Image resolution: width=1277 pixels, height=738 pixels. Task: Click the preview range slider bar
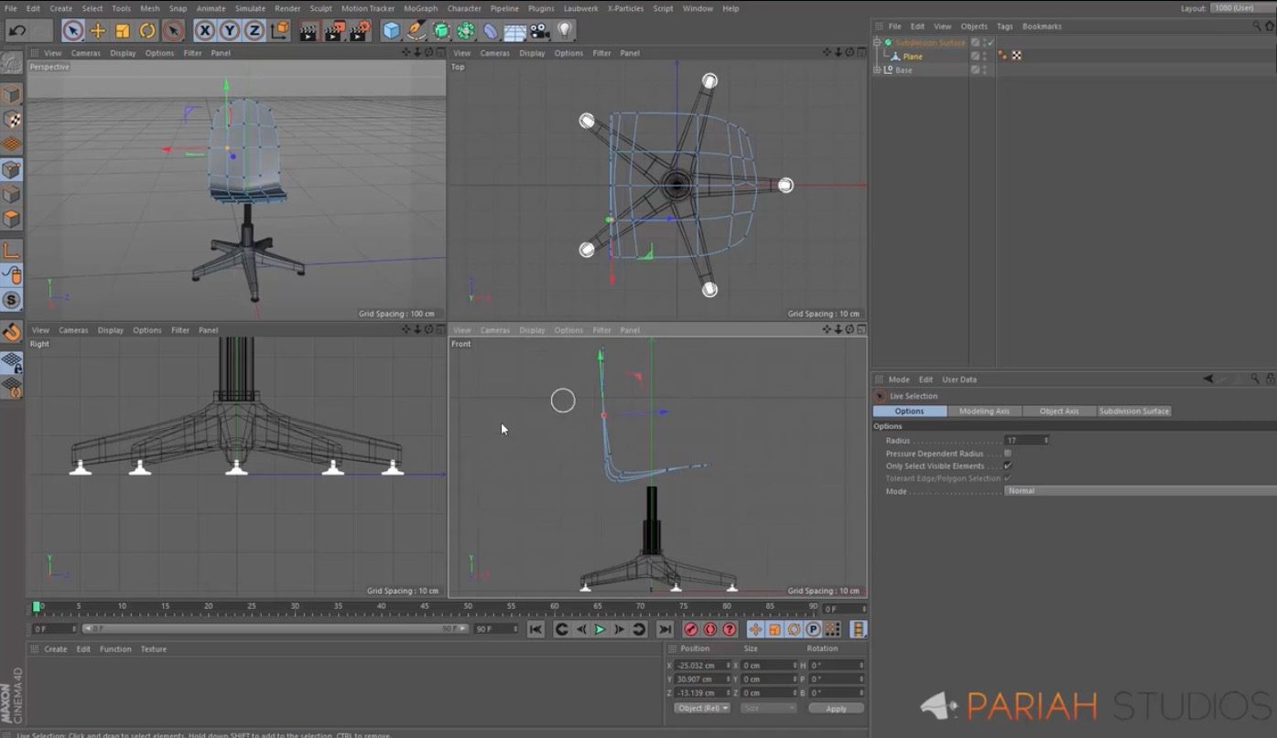275,629
